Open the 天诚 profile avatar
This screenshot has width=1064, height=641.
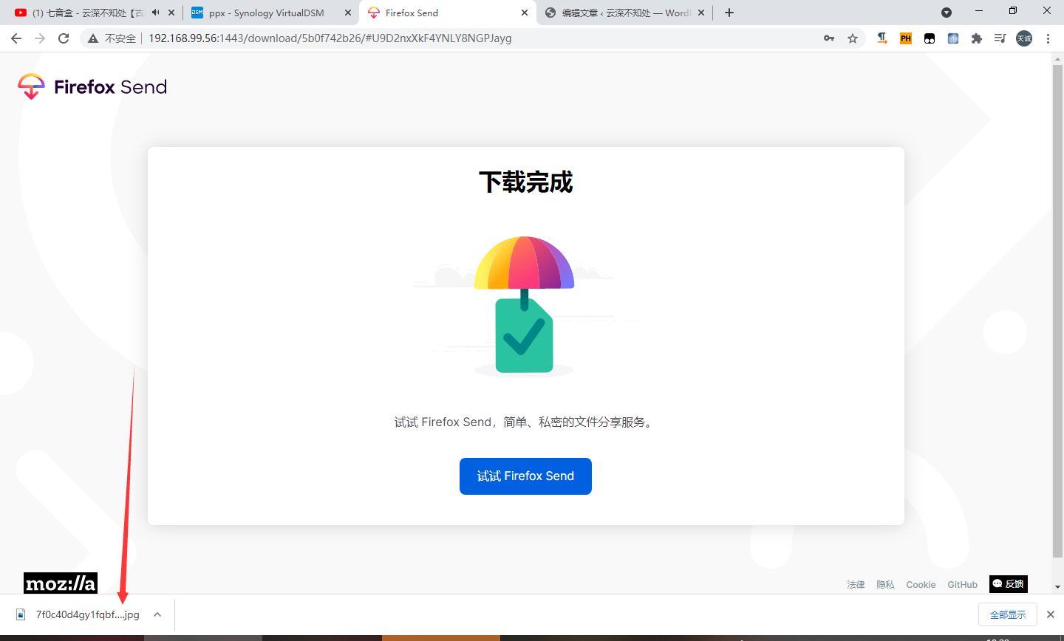pyautogui.click(x=1024, y=38)
